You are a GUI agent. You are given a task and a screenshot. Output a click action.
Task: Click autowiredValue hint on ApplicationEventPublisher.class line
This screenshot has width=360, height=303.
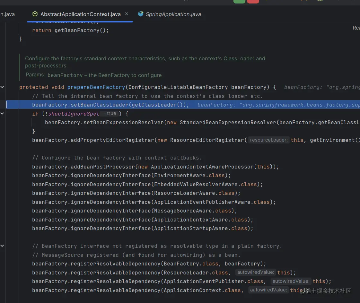291,281
